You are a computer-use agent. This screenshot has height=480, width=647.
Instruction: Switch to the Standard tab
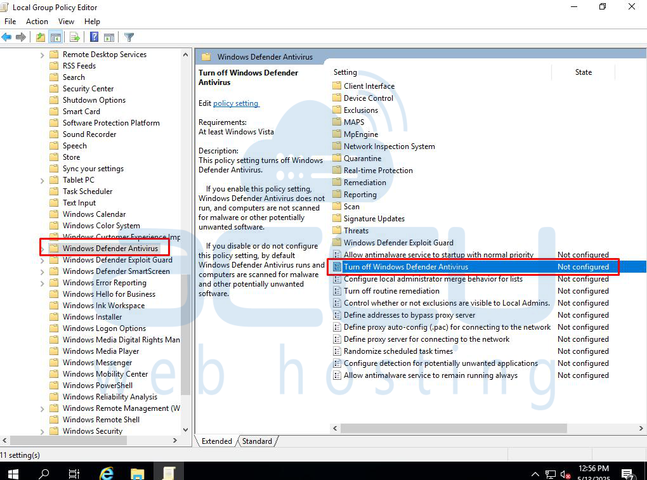pyautogui.click(x=257, y=441)
